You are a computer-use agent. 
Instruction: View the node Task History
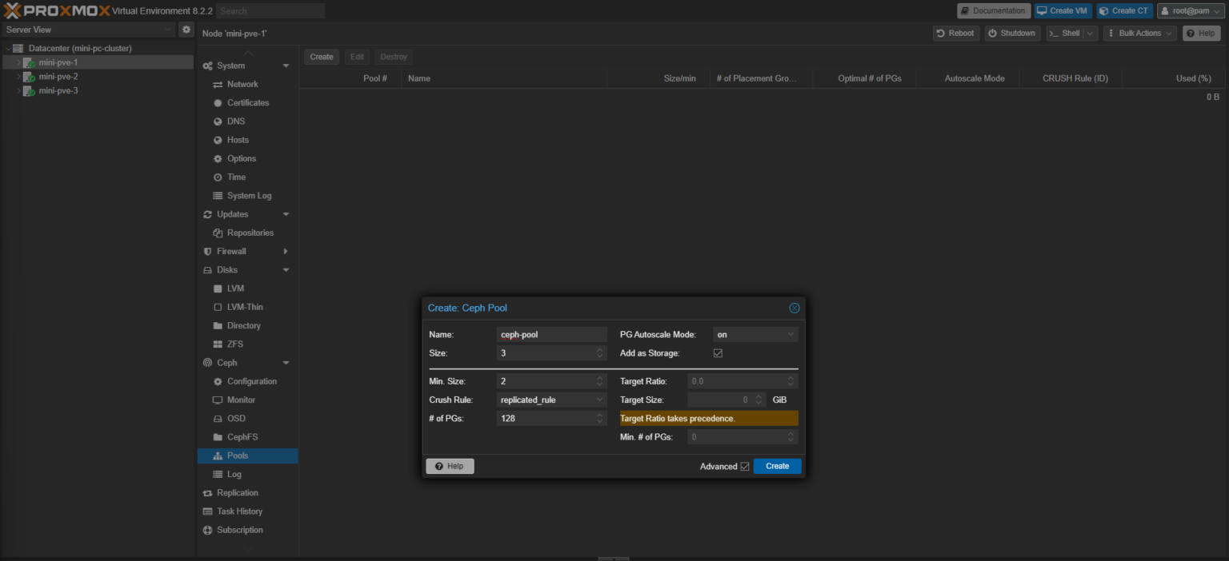tap(238, 511)
